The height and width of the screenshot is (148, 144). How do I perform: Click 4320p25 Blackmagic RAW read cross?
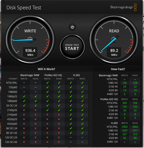[35, 119]
